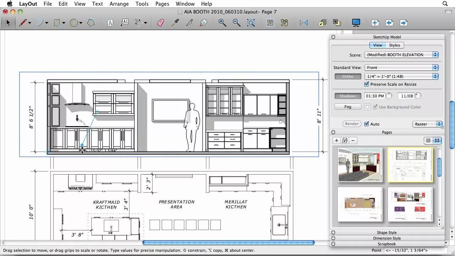Screen dimensions: 455x256
Task: Start presentation with the monitor icon
Action: click(356, 23)
